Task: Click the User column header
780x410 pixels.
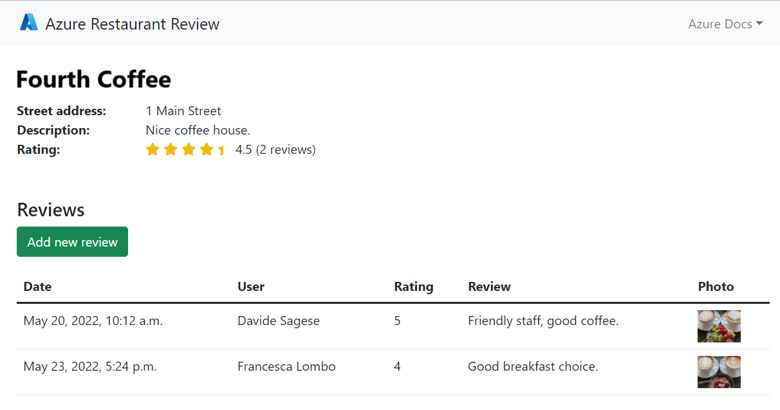Action: click(x=251, y=286)
